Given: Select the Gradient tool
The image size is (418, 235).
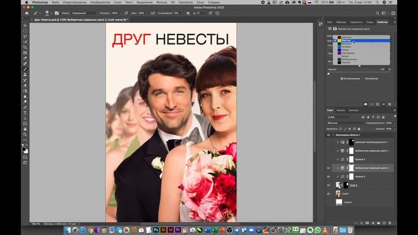Looking at the screenshot, I should [25, 91].
